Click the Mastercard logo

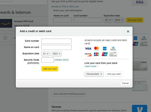click(96, 48)
